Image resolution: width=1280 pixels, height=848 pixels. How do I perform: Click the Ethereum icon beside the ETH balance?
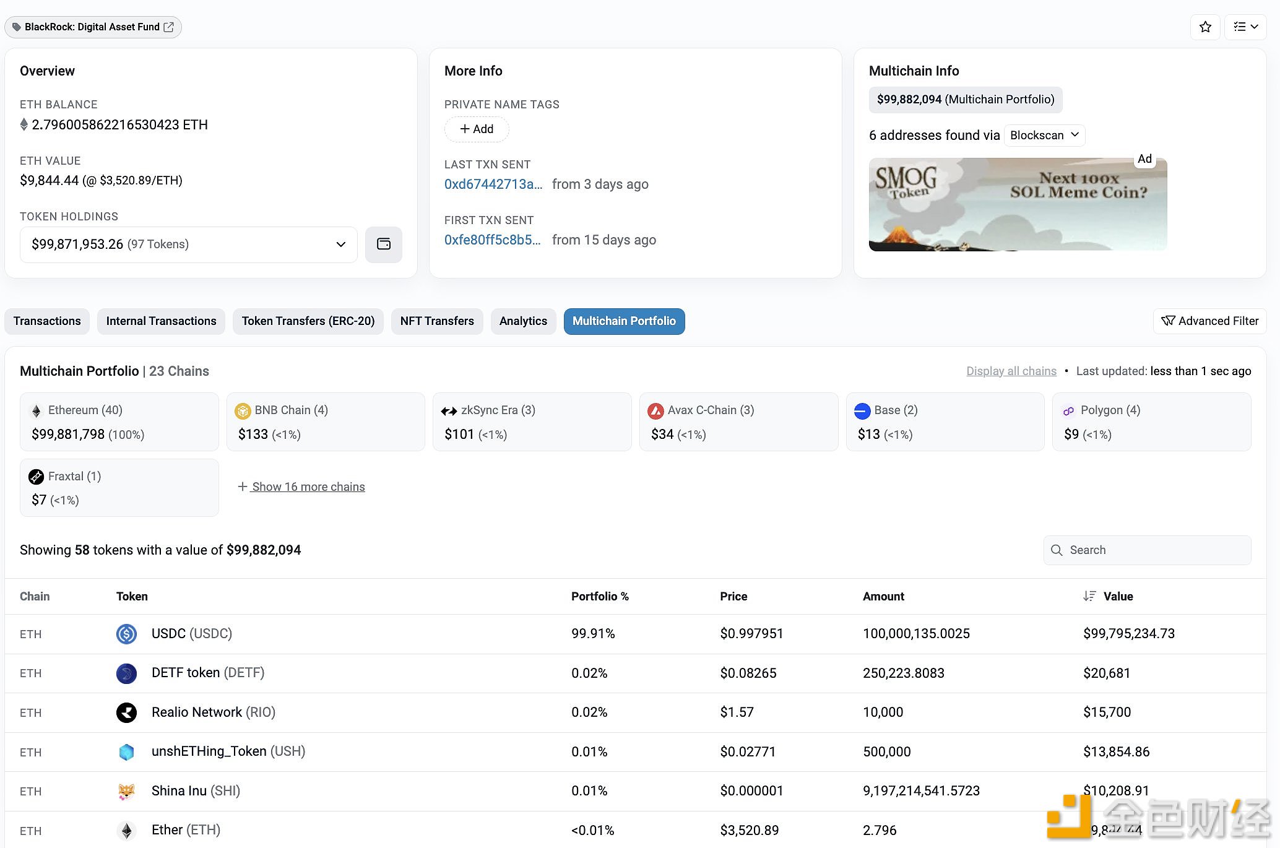(x=24, y=125)
